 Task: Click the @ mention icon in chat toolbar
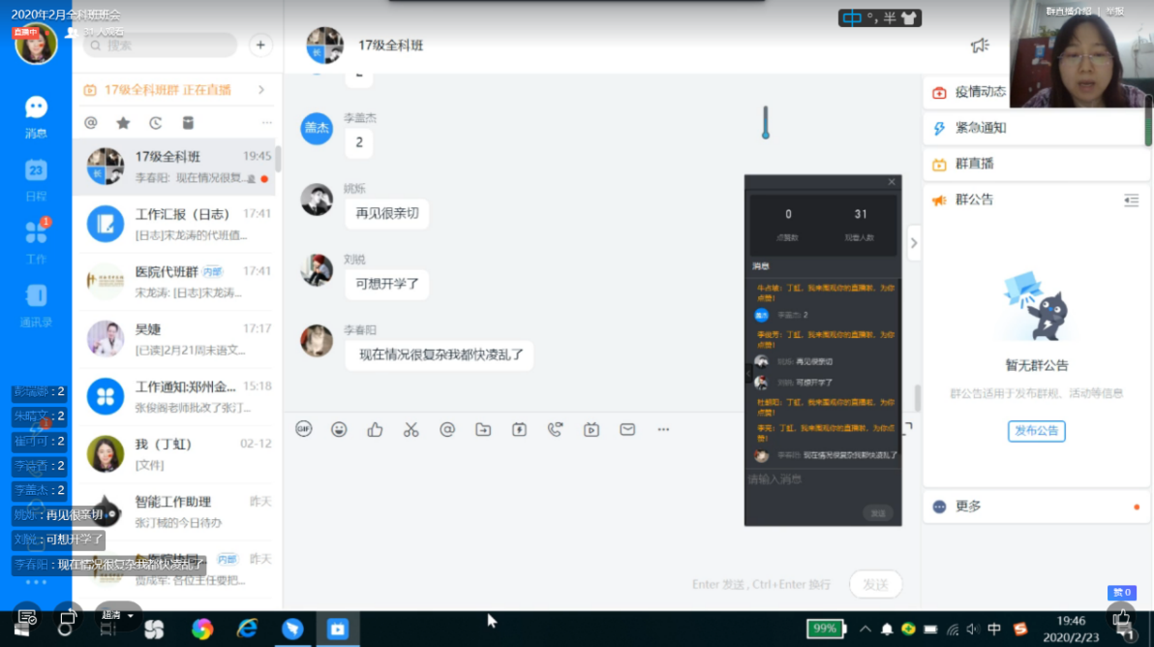pos(447,429)
